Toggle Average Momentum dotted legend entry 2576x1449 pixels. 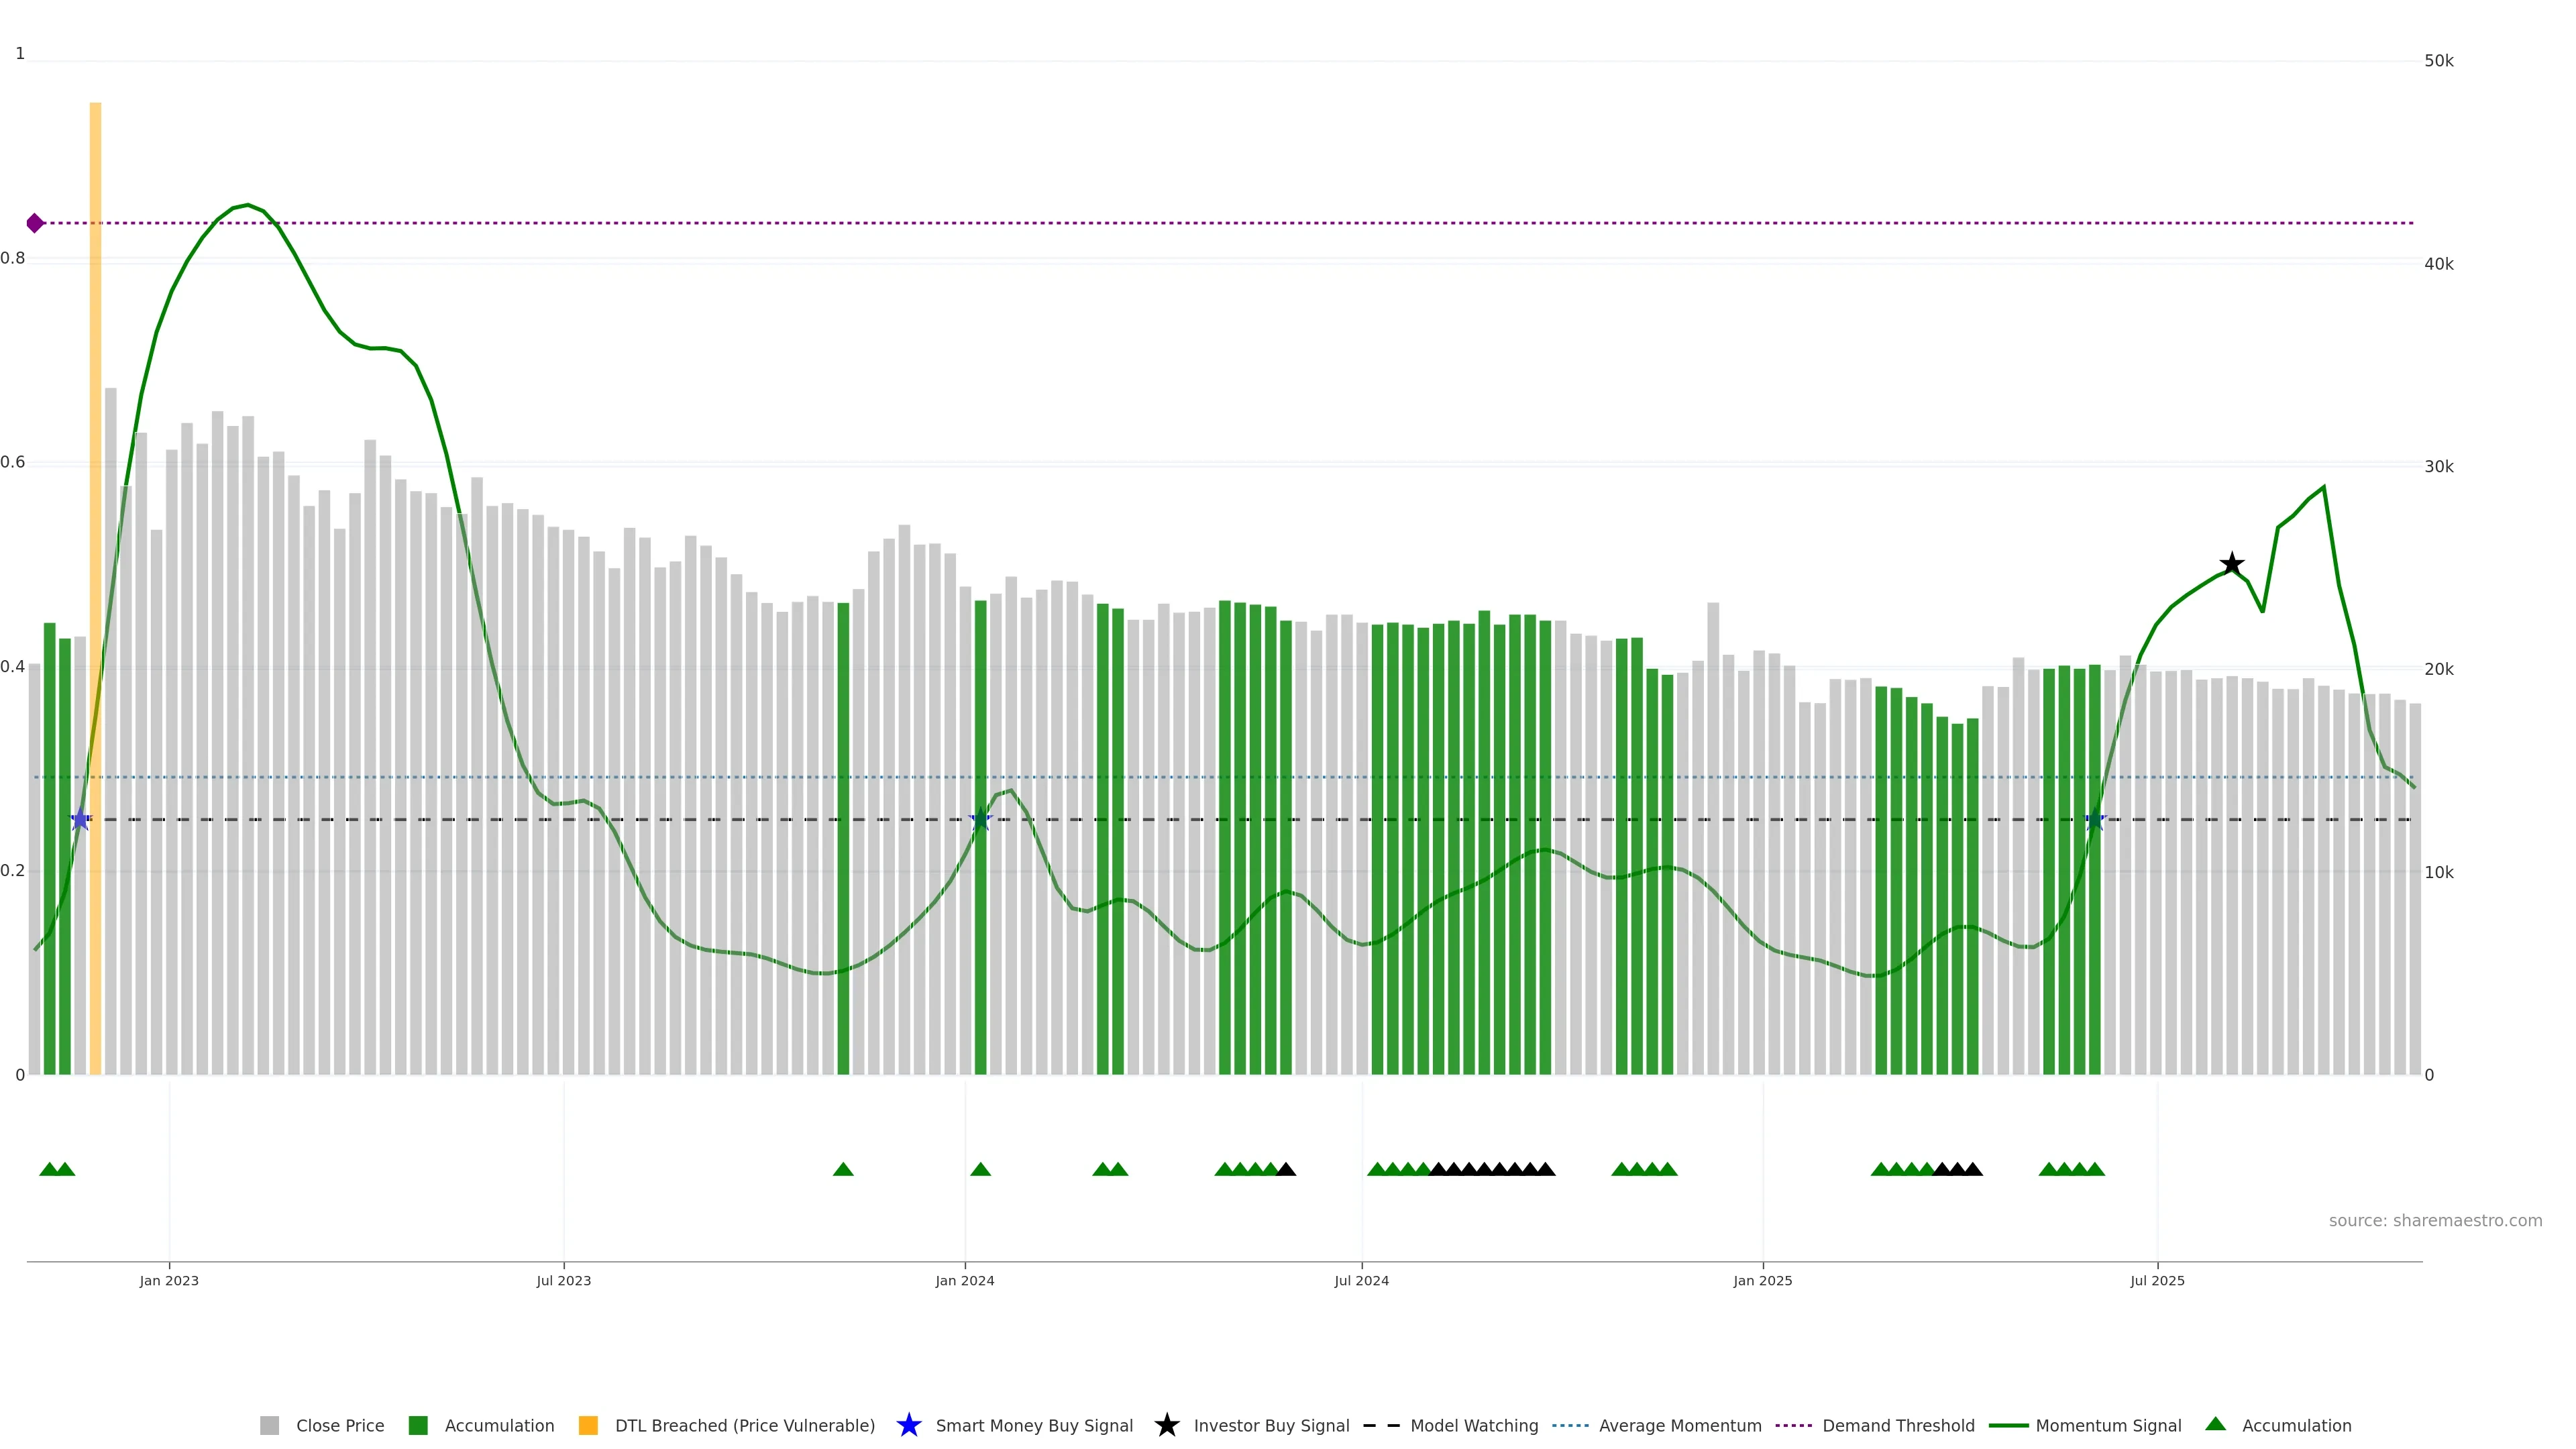click(1570, 1426)
